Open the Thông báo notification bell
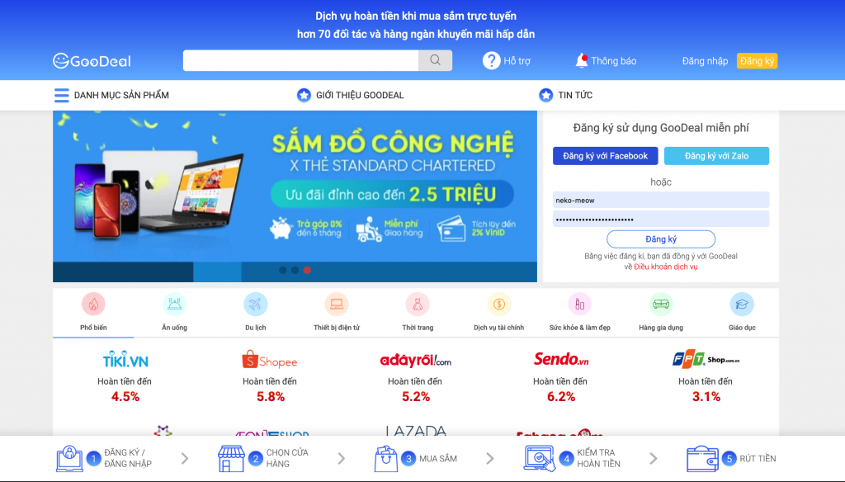Image resolution: width=845 pixels, height=482 pixels. (x=582, y=60)
